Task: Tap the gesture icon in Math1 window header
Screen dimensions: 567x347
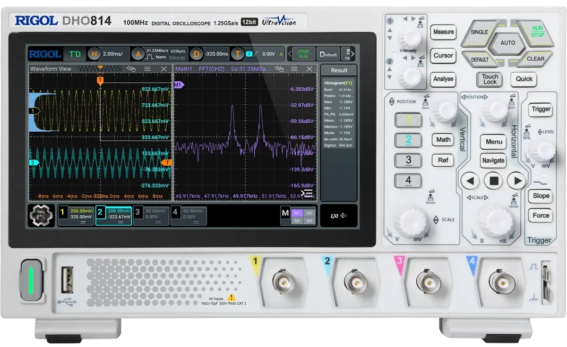Action: pos(279,69)
